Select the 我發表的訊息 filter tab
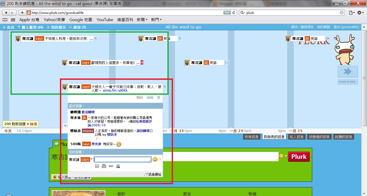367x196 pixels. [274, 137]
